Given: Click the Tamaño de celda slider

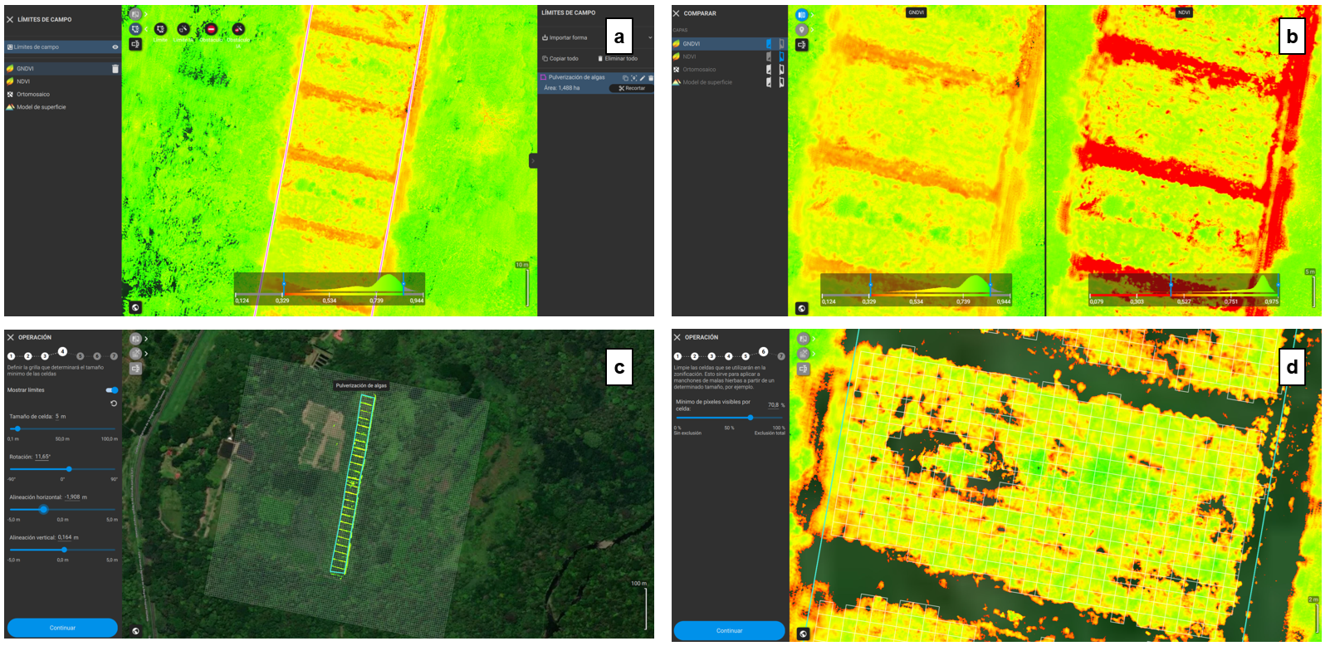Looking at the screenshot, I should [62, 428].
